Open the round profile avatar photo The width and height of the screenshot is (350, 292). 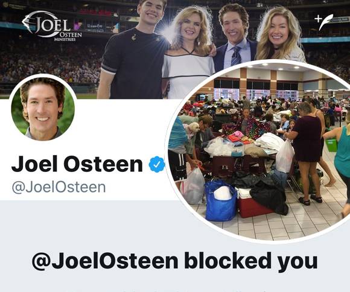coord(43,108)
